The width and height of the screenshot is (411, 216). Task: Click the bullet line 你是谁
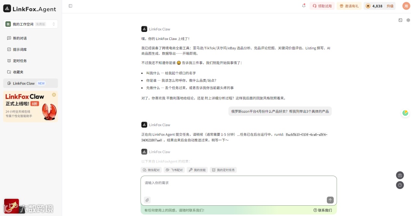click(181, 80)
